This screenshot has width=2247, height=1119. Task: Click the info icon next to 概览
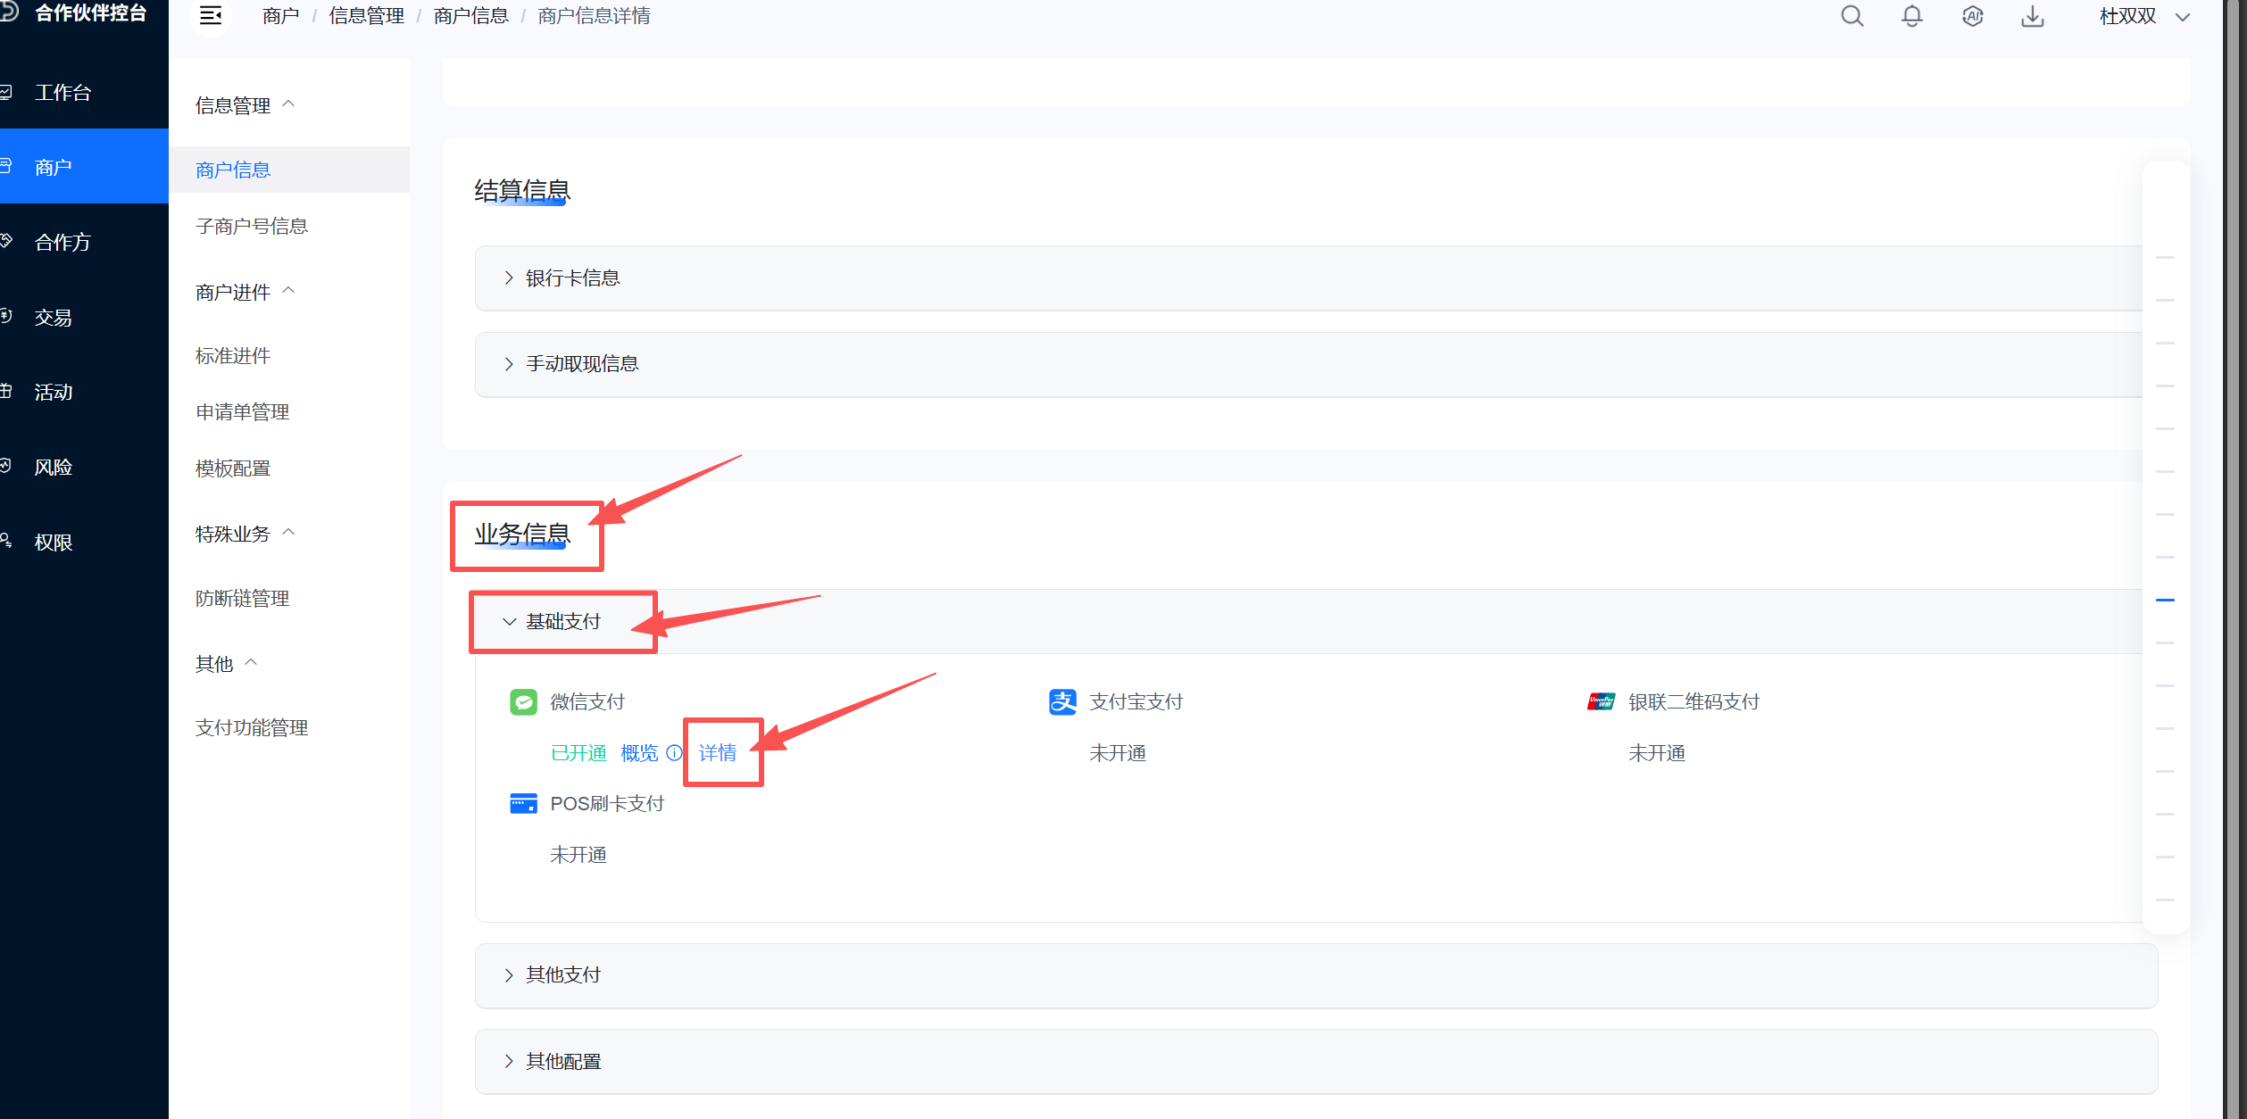[674, 753]
